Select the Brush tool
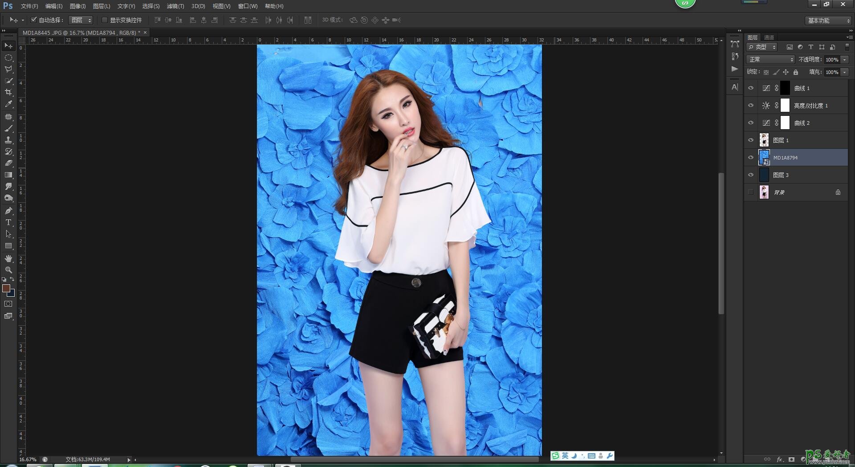 8,128
